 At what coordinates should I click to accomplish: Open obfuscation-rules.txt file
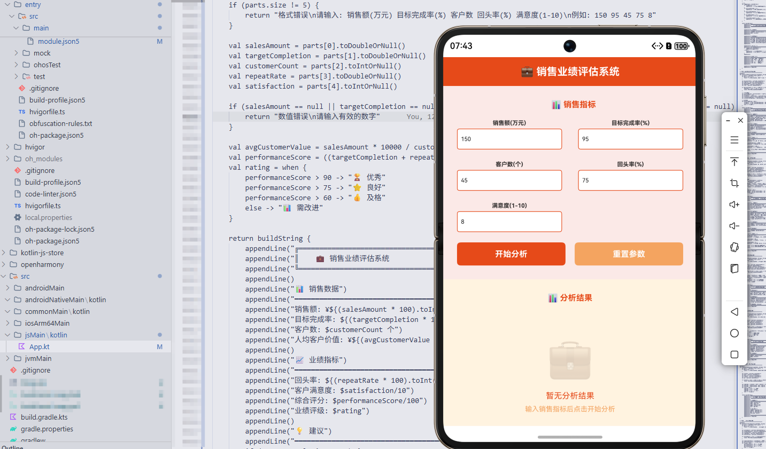60,123
